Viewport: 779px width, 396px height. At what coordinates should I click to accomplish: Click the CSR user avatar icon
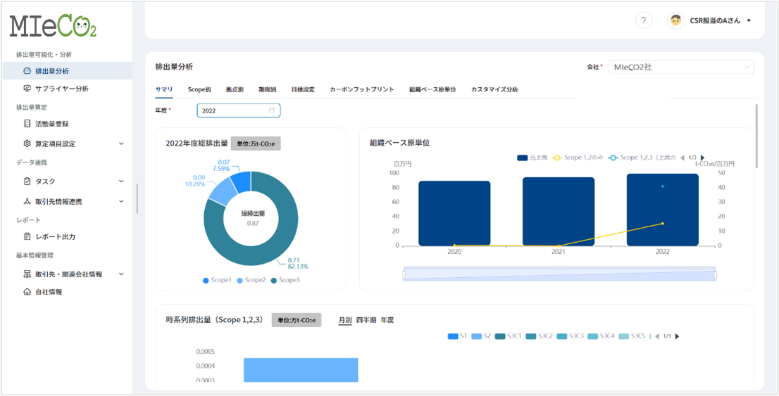click(x=675, y=20)
